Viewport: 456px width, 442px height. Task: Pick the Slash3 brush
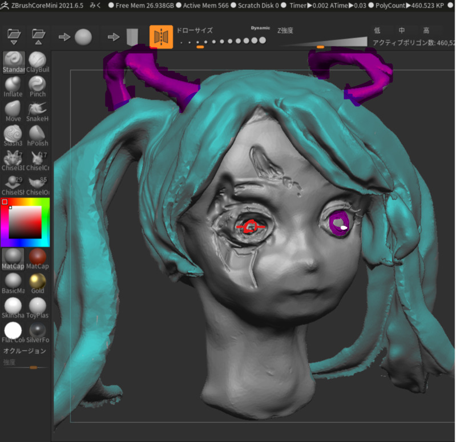point(13,136)
